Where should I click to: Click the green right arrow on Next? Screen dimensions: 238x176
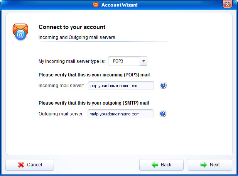click(204, 165)
